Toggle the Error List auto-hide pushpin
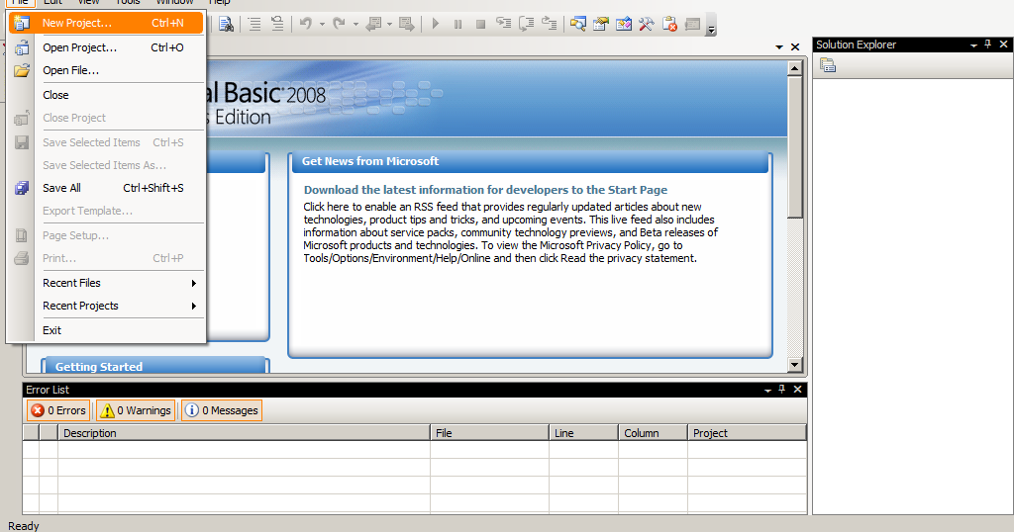The height and width of the screenshot is (532, 1014). [x=782, y=390]
